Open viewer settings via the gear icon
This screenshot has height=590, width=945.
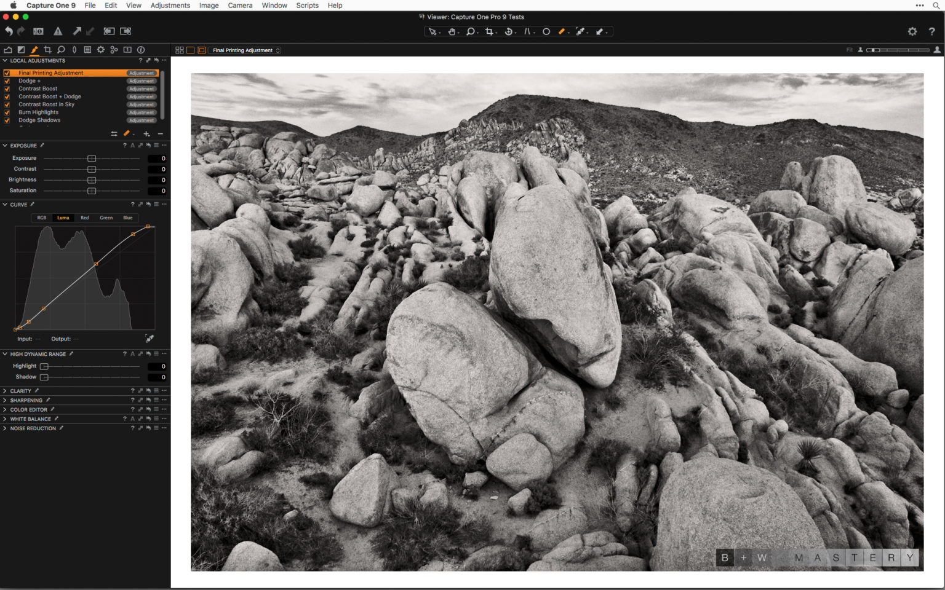[913, 31]
